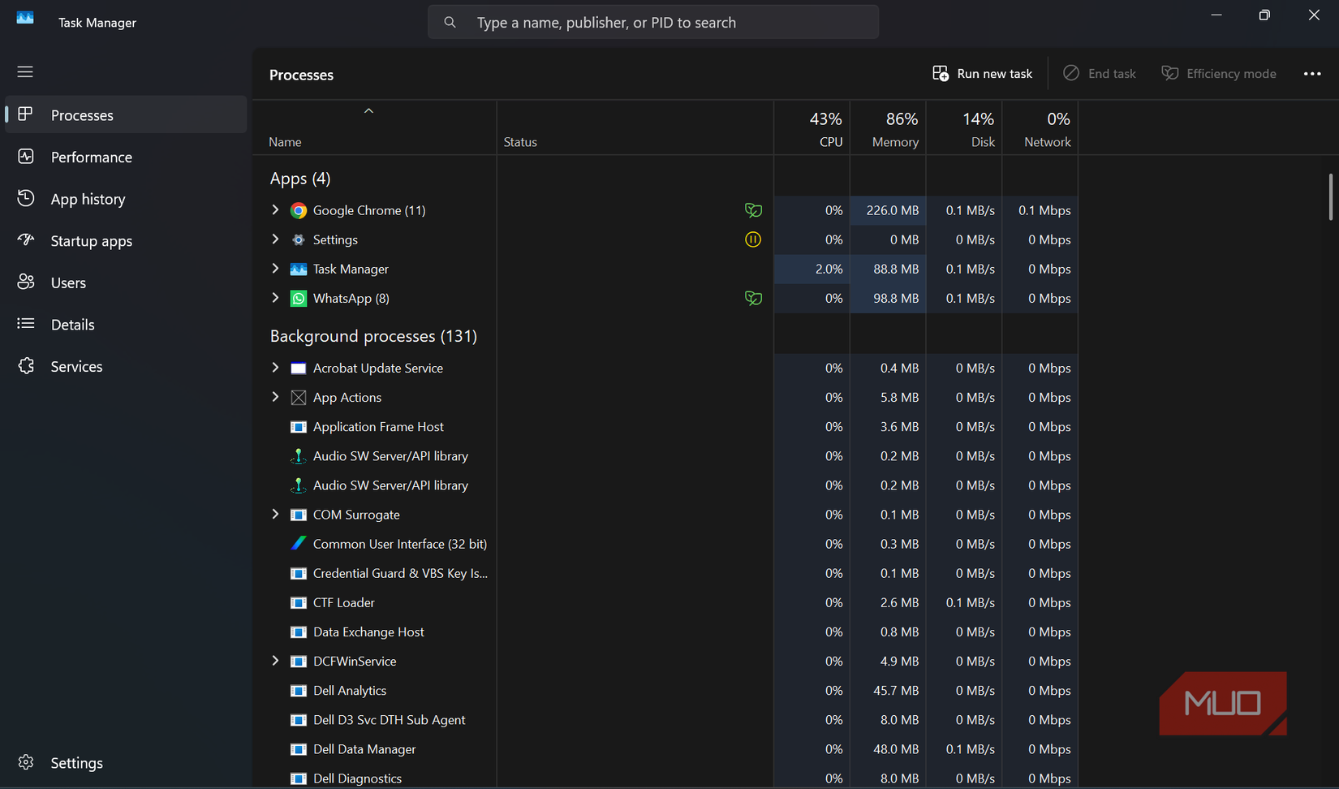Expand the Settings process group
The image size is (1339, 789).
tap(275, 239)
